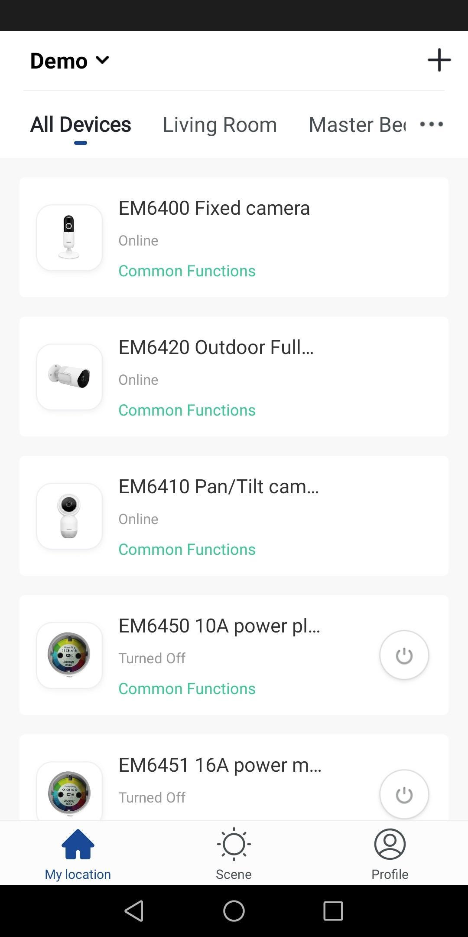Open the three-dots room menu
468x937 pixels.
coord(432,124)
